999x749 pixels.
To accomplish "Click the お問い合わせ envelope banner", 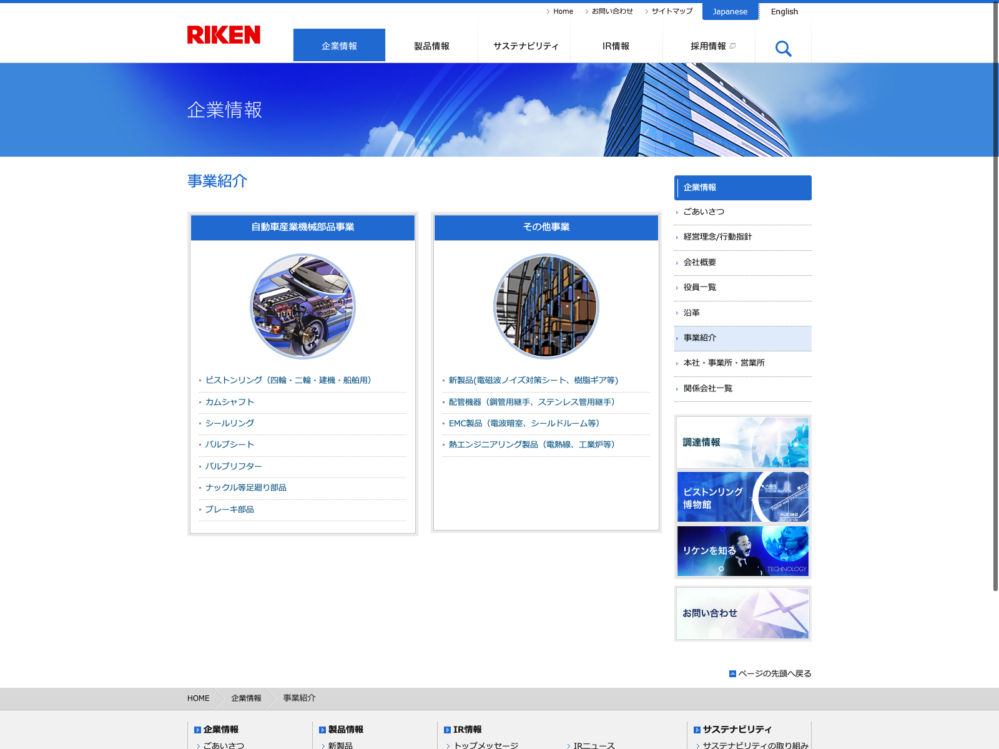I will tap(742, 614).
